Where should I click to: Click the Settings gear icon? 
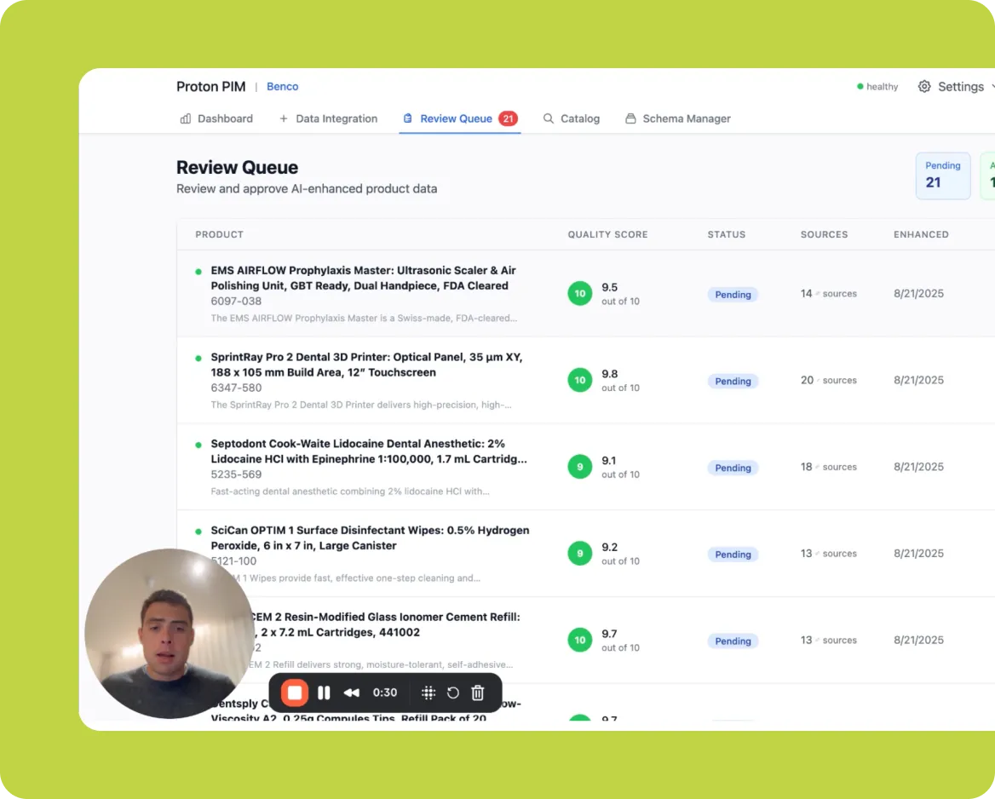click(924, 86)
